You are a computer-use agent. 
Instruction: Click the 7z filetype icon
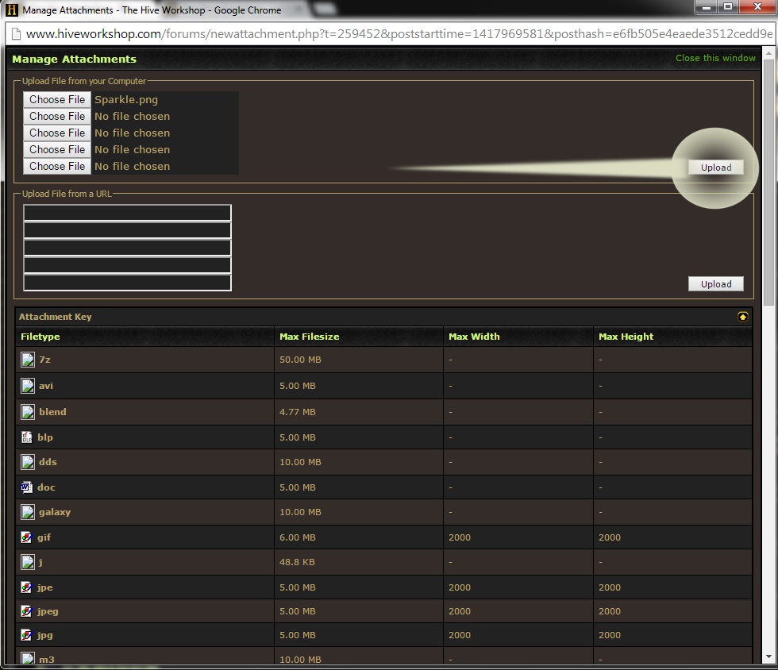pos(28,360)
